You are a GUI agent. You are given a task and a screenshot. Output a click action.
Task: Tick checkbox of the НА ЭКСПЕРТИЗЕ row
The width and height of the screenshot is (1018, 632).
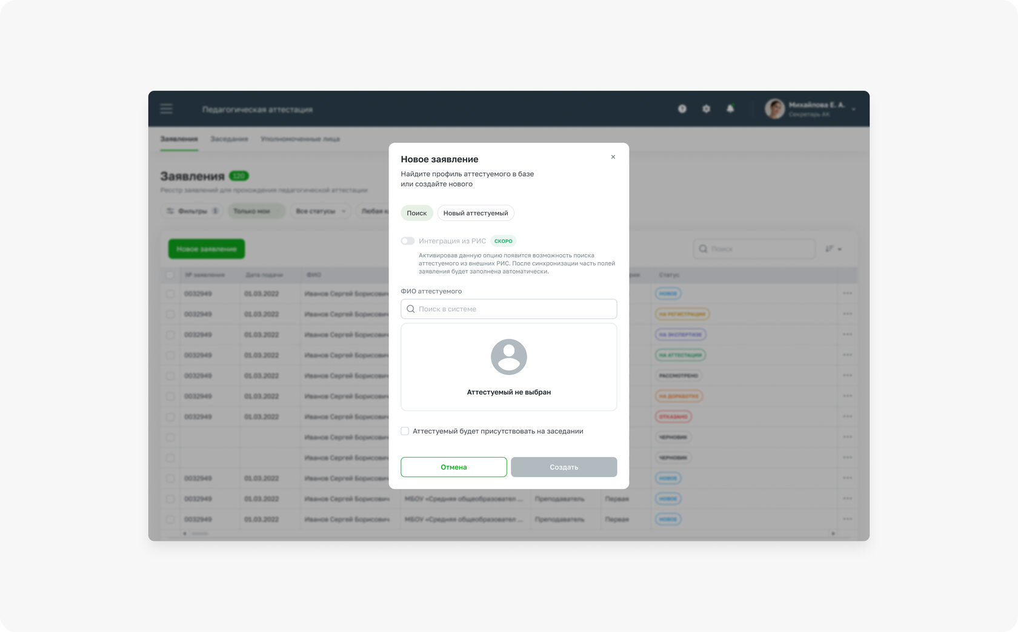tap(170, 335)
